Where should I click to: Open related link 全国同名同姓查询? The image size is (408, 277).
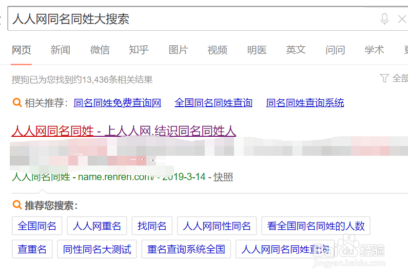point(214,103)
